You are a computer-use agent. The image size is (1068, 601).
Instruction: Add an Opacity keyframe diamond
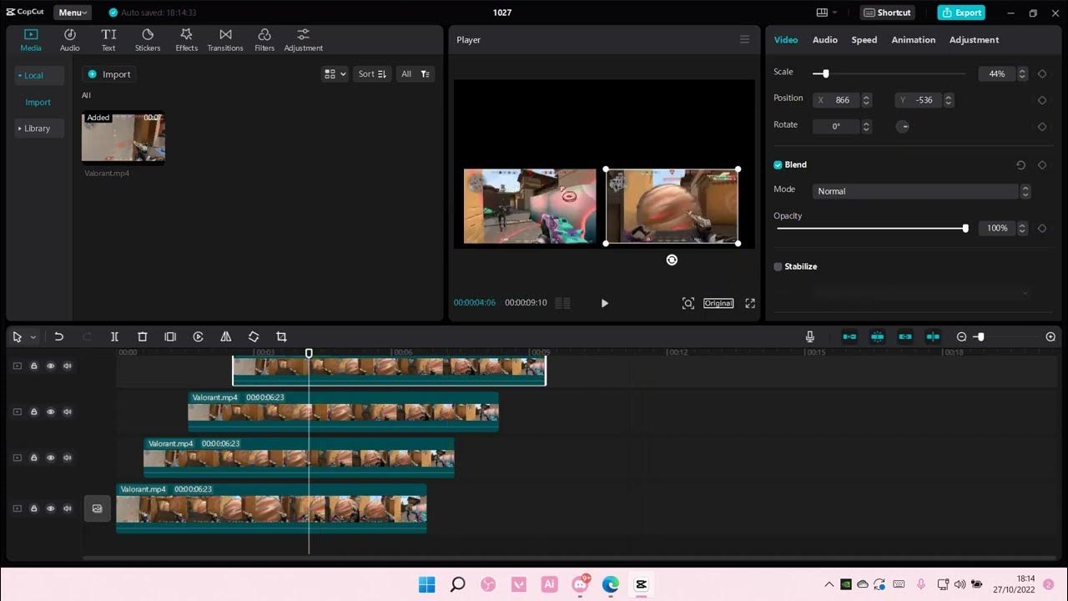coord(1042,228)
